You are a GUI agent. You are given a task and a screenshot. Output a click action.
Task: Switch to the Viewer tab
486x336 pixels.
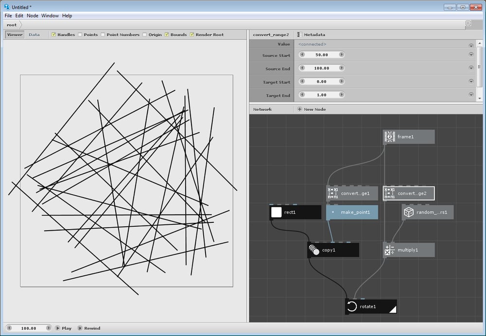click(x=15, y=34)
